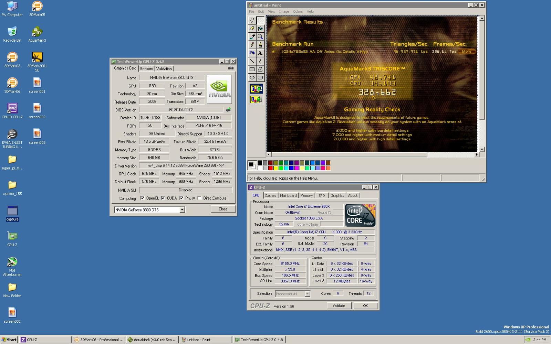Click the system clock showing 2:44 PM
551x344 pixels.
(x=539, y=340)
